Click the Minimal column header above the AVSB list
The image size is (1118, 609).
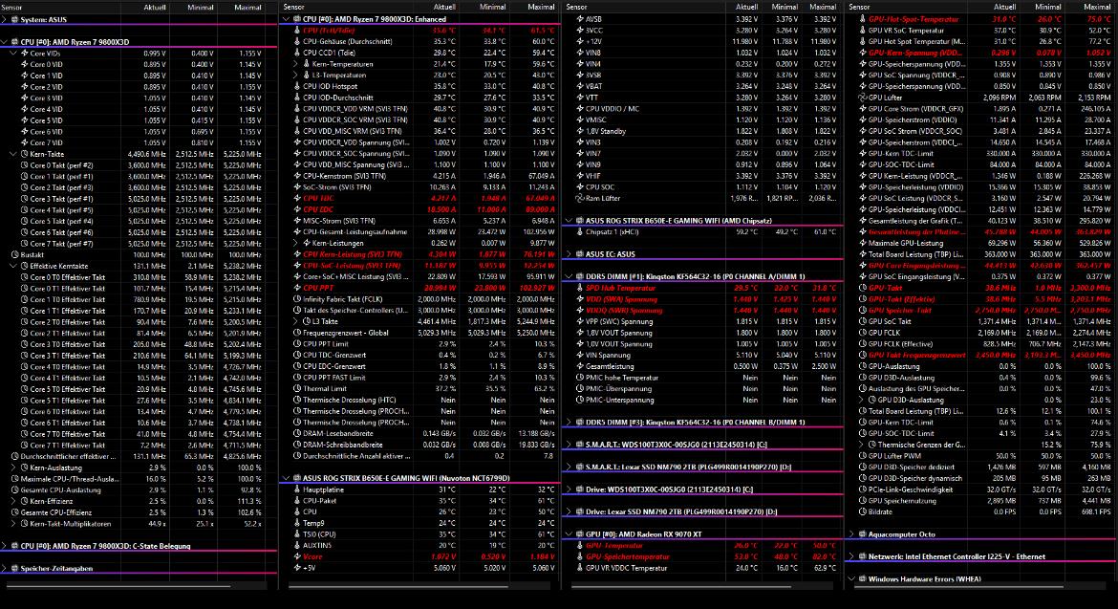point(785,7)
